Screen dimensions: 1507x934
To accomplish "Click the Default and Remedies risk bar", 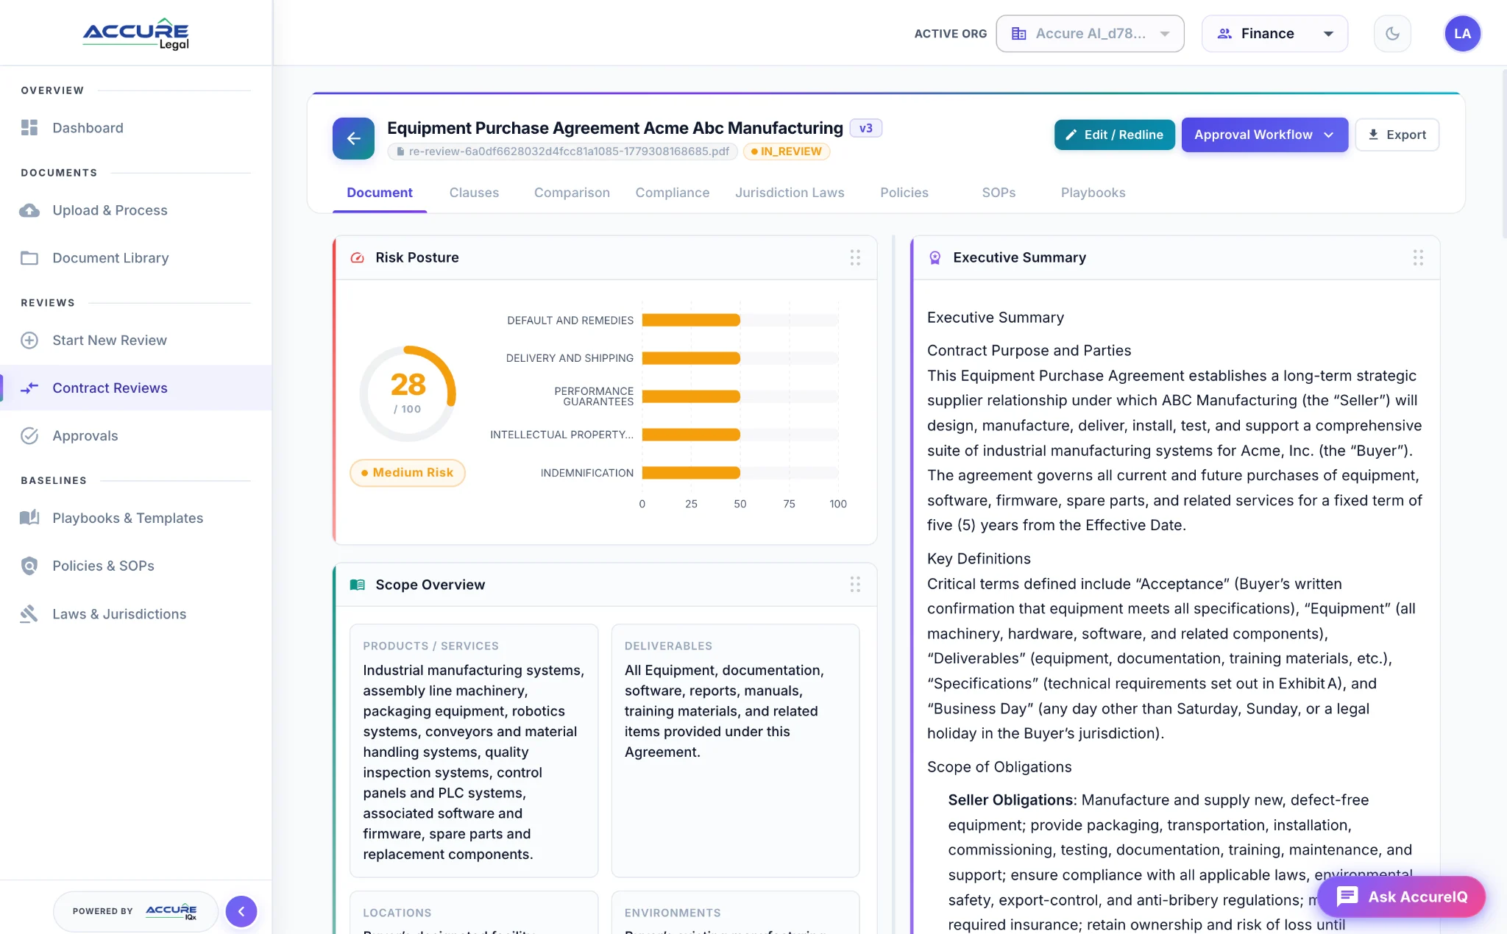I will click(690, 320).
